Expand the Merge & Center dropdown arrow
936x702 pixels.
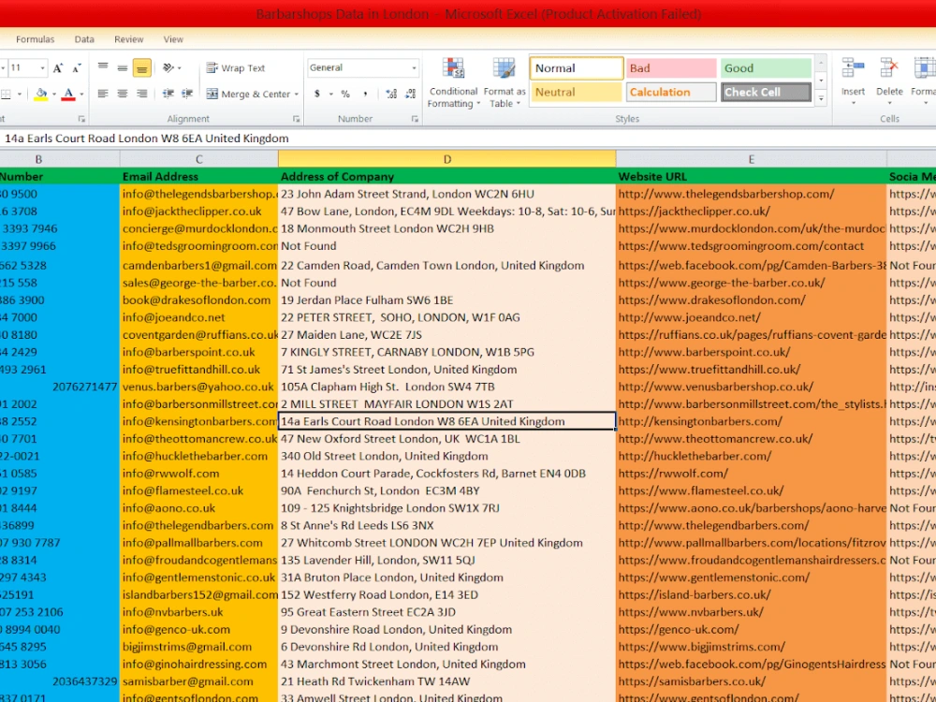(296, 95)
